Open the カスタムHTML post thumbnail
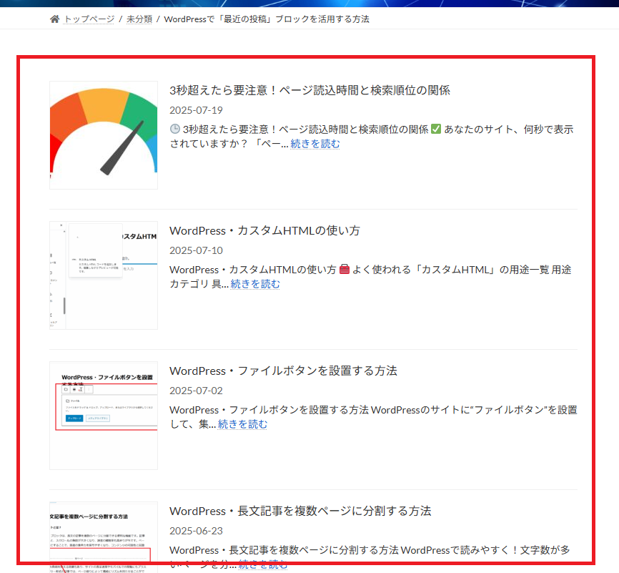This screenshot has width=619, height=573. coord(104,275)
